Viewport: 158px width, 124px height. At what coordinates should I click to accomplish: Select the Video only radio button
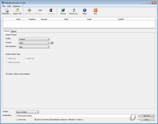[7, 58]
